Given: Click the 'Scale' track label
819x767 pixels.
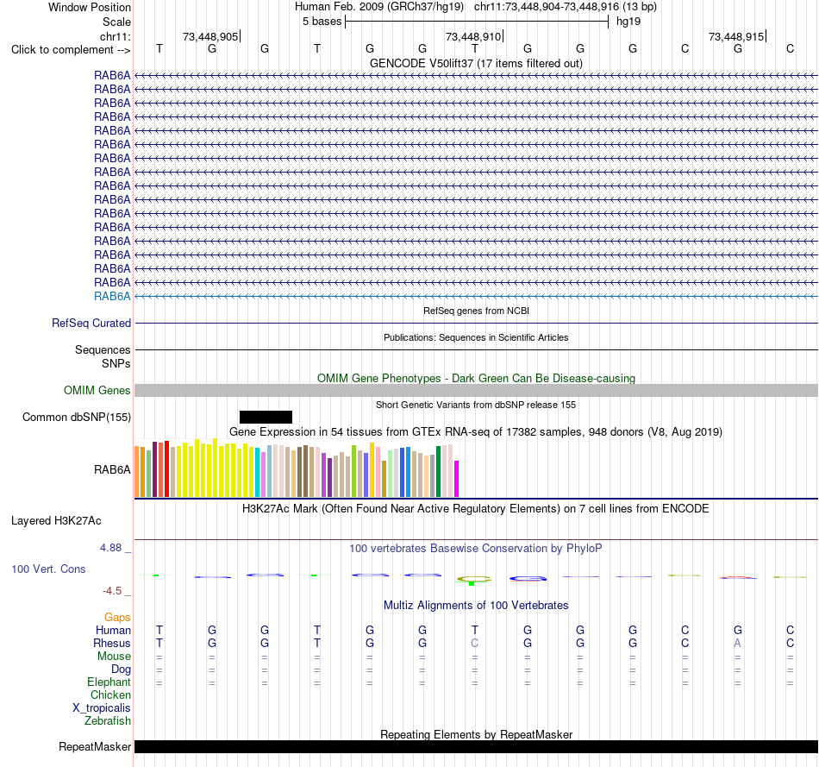Looking at the screenshot, I should (116, 22).
